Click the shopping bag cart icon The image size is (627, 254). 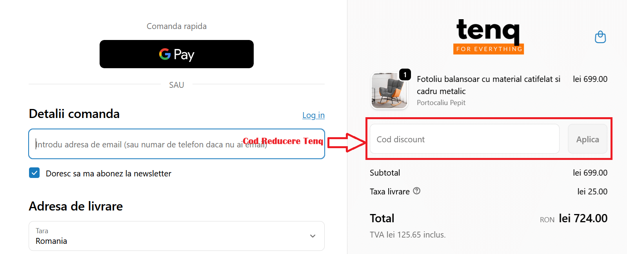click(x=600, y=37)
